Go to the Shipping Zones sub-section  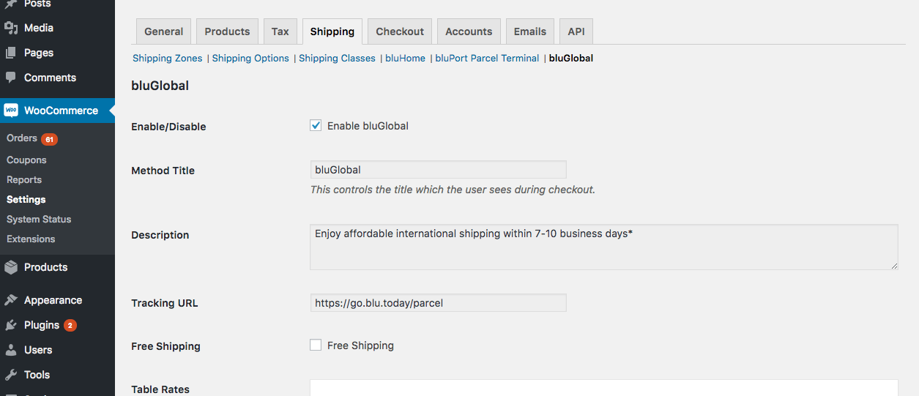168,58
